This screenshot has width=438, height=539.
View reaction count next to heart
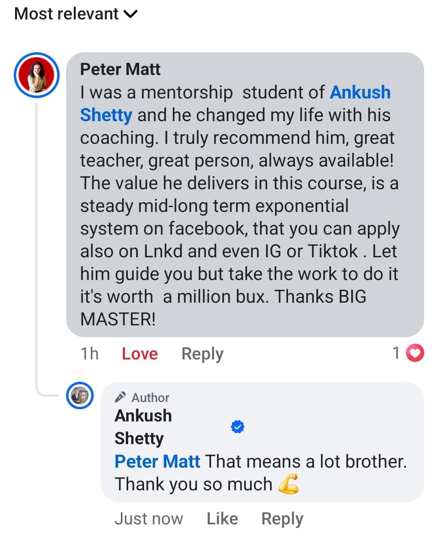396,353
